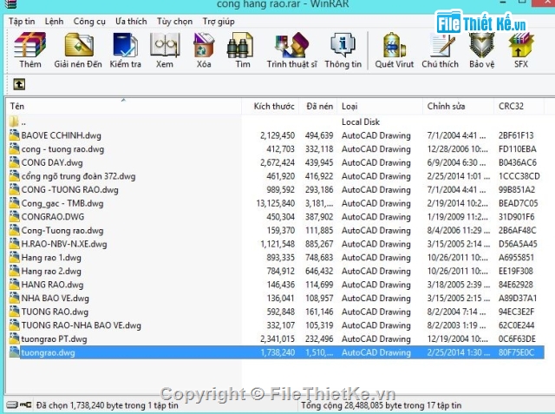Click the Thêm (Add) toolbar icon
555x414 pixels.
coord(30,45)
